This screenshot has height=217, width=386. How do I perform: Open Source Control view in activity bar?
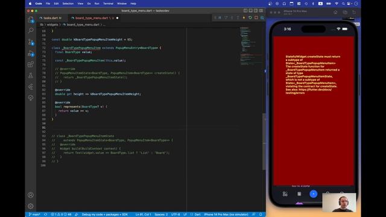[31, 42]
